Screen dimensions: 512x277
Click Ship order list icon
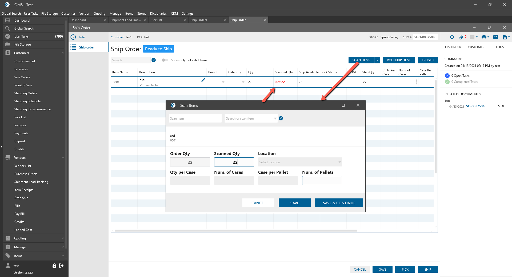coord(73,47)
